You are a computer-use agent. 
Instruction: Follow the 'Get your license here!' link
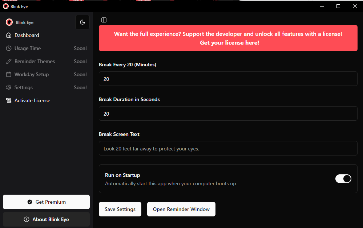pyautogui.click(x=229, y=43)
